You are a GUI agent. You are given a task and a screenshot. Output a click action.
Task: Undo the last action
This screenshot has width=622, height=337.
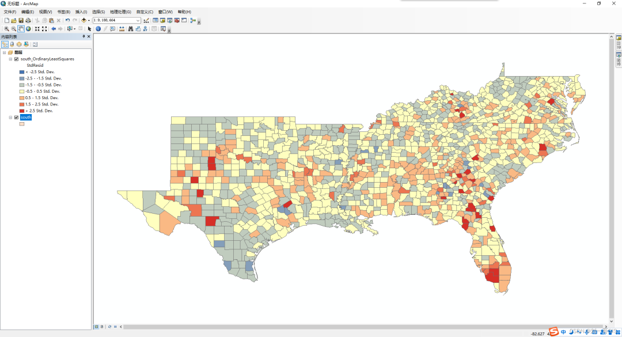point(67,20)
